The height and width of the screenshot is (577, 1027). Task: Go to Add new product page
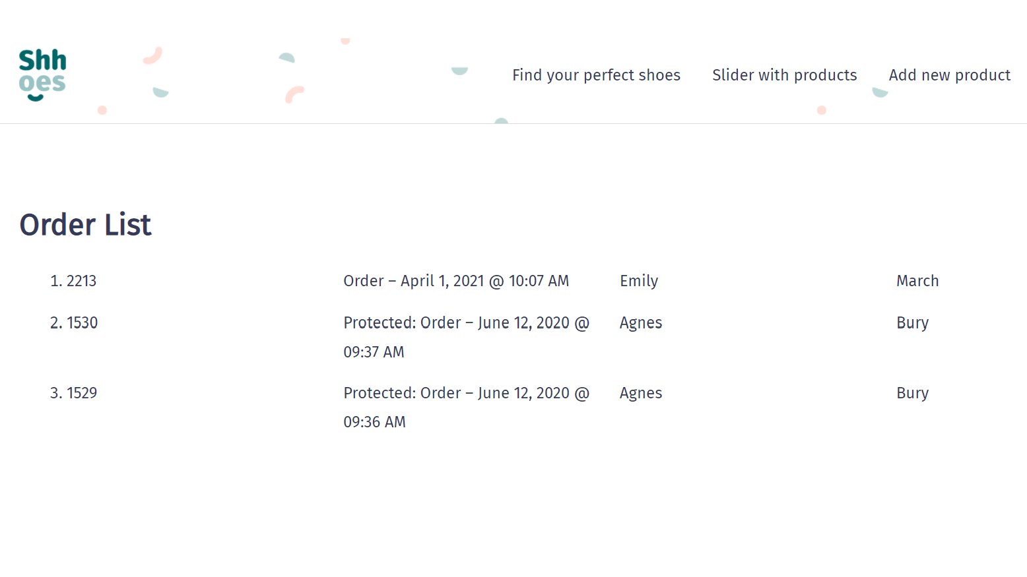click(x=949, y=75)
